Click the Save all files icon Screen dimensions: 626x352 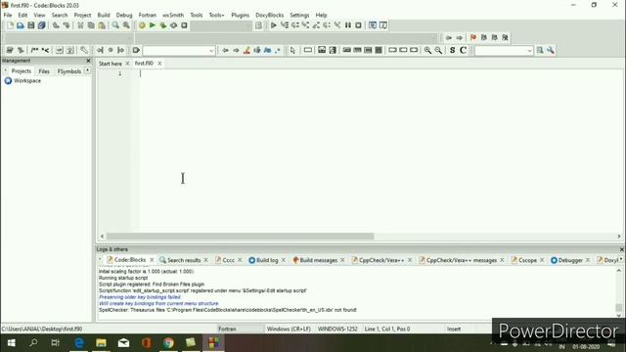[x=41, y=25]
